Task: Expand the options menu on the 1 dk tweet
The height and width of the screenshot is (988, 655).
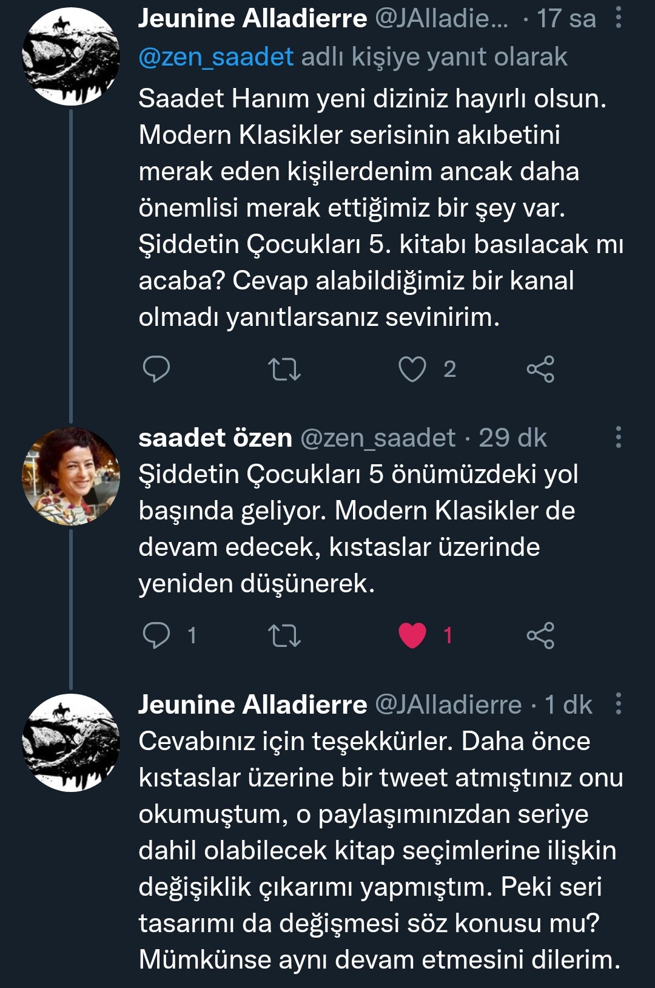Action: 618,704
